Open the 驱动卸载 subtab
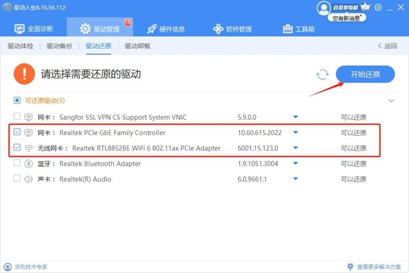 138,46
